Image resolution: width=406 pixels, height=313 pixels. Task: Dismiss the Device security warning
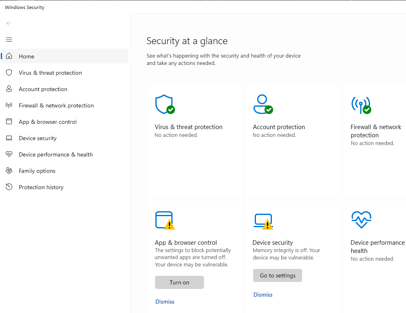[x=263, y=295]
